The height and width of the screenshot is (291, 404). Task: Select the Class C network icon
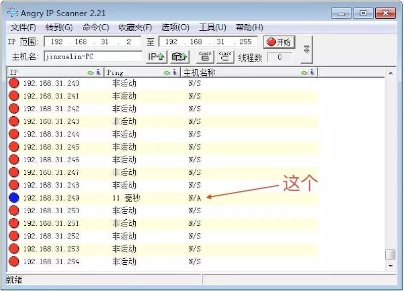click(x=224, y=57)
